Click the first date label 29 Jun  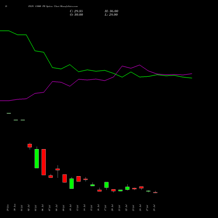[x=8, y=208]
